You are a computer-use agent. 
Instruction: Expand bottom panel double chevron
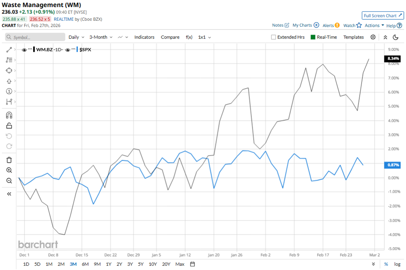click(x=373, y=264)
